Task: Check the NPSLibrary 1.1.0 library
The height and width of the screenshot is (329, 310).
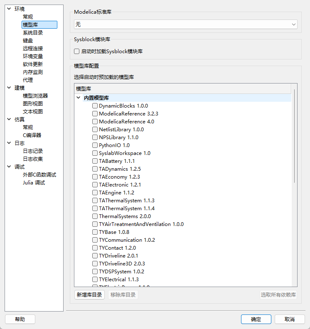Action: point(95,137)
